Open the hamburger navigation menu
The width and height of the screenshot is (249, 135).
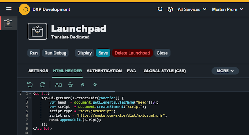pyautogui.click(x=9, y=9)
